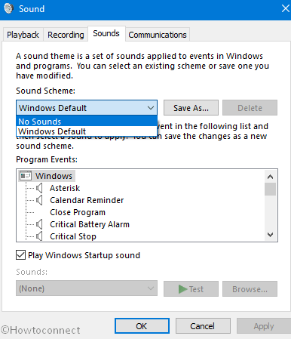291x339 pixels.
Task: Click the Program Events scroll up arrow
Action: click(270, 177)
